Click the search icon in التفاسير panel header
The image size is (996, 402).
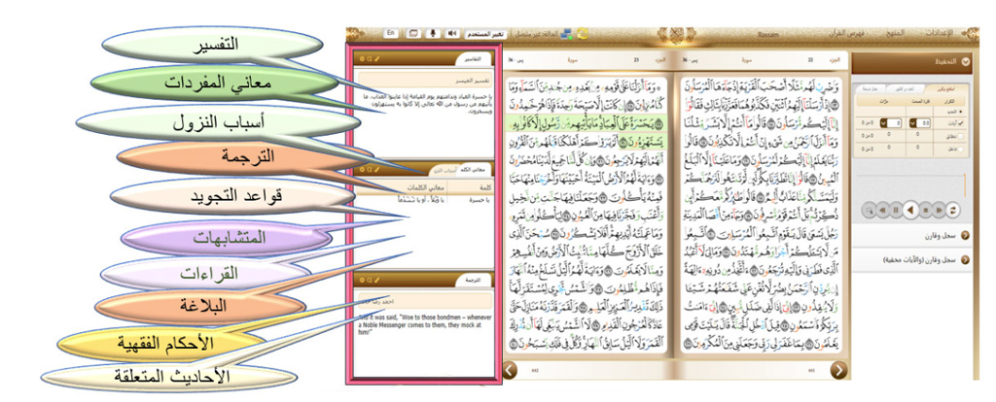(367, 60)
